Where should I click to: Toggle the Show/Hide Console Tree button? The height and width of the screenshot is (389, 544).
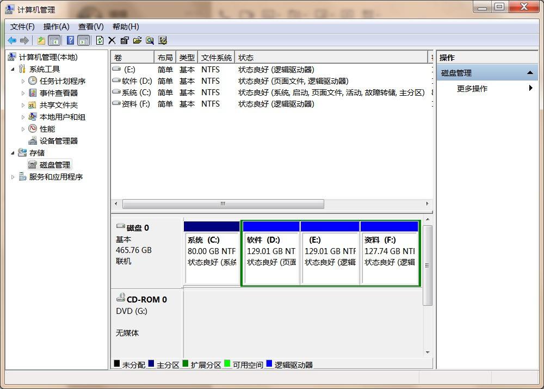pos(54,40)
